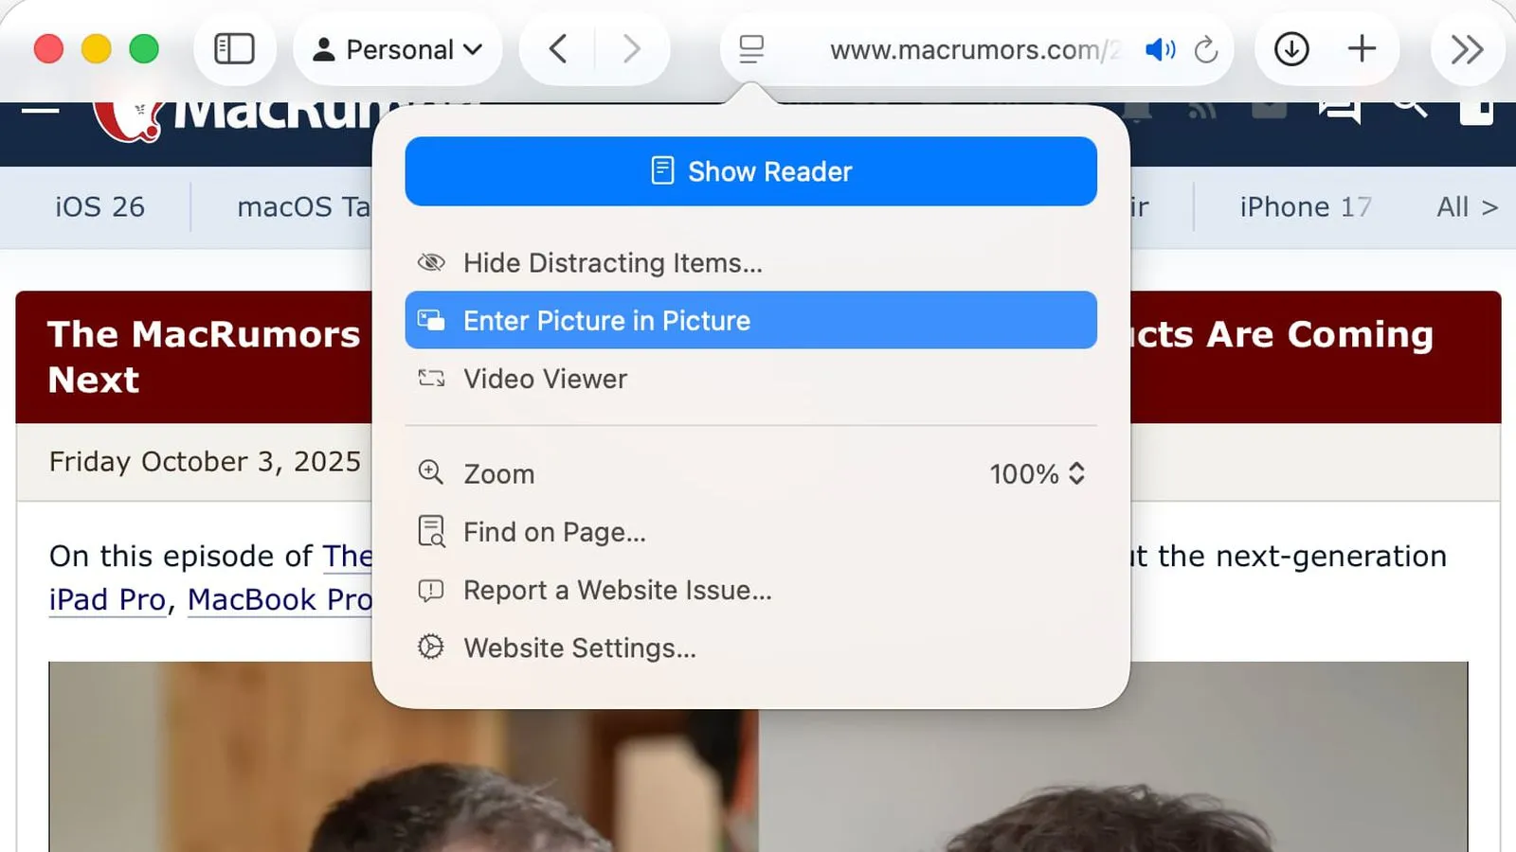
Task: Open the MacRumors search icon
Action: [x=1411, y=107]
